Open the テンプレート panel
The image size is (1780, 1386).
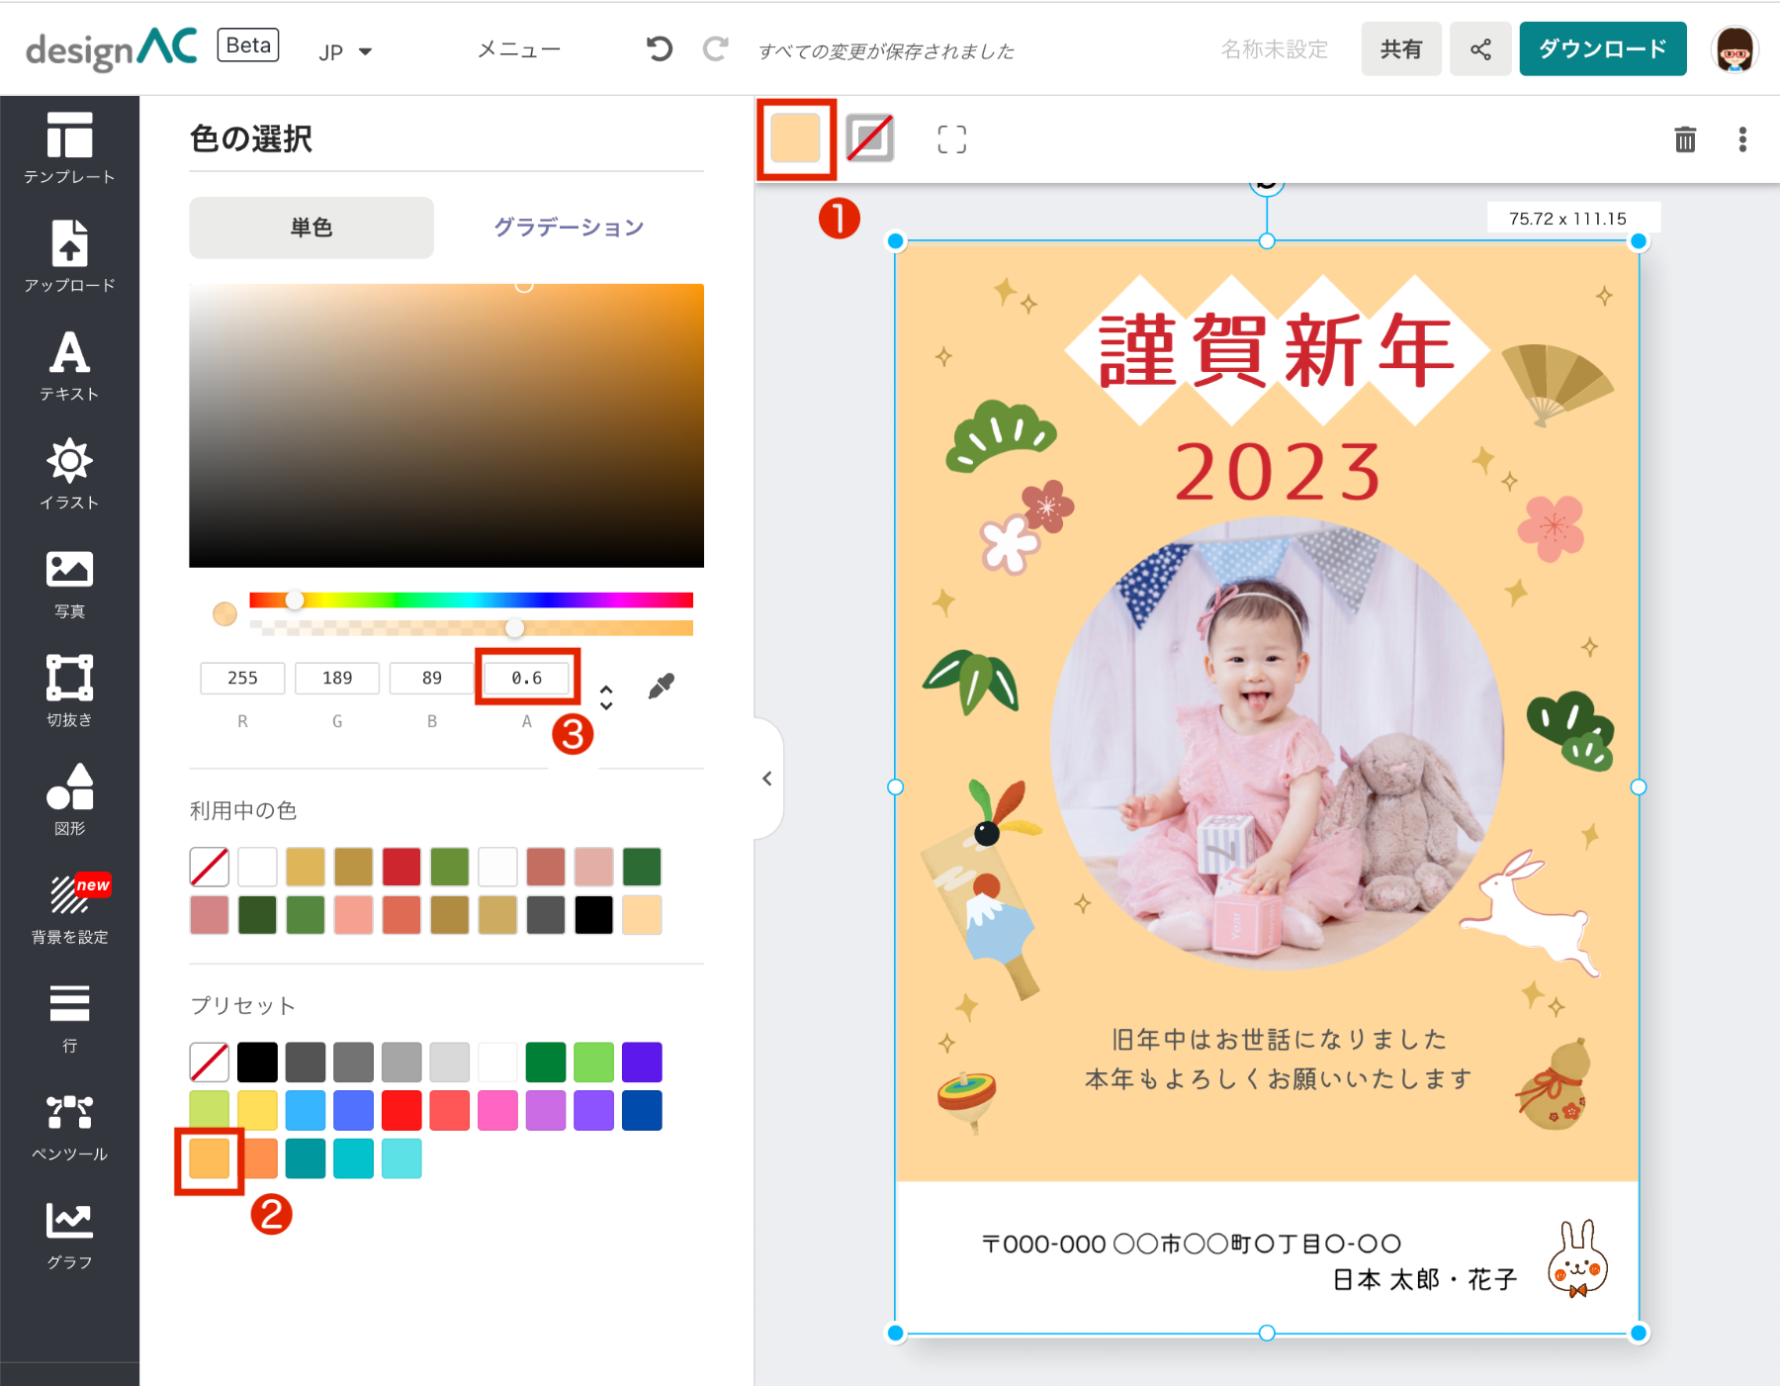click(68, 150)
